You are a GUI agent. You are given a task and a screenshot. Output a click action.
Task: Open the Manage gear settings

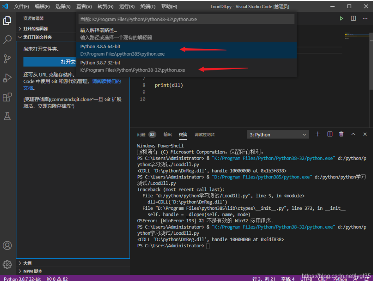(x=7, y=264)
